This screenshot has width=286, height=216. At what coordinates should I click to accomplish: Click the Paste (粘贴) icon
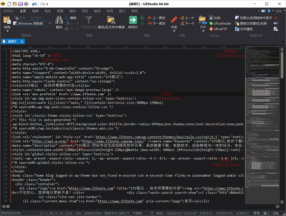point(7,20)
